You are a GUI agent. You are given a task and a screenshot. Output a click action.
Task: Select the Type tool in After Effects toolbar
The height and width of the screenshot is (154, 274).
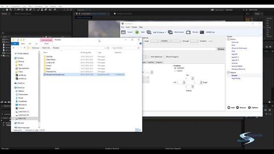pyautogui.click(x=34, y=10)
